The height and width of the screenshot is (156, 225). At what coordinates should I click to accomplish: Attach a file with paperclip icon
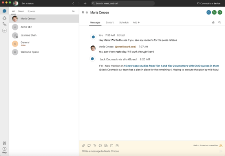pyautogui.click(x=83, y=145)
